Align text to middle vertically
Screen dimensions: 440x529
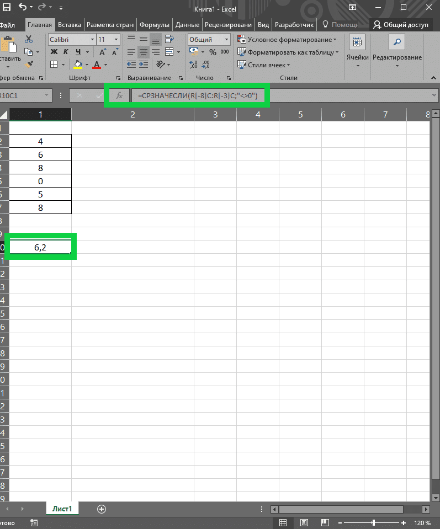[x=144, y=40]
